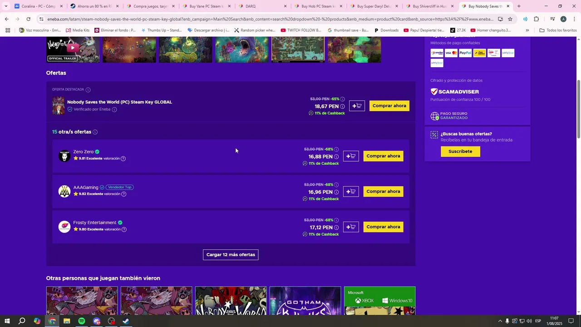This screenshot has width=581, height=327.
Task: Open the apps grid in bookmarks bar
Action: tap(8, 30)
